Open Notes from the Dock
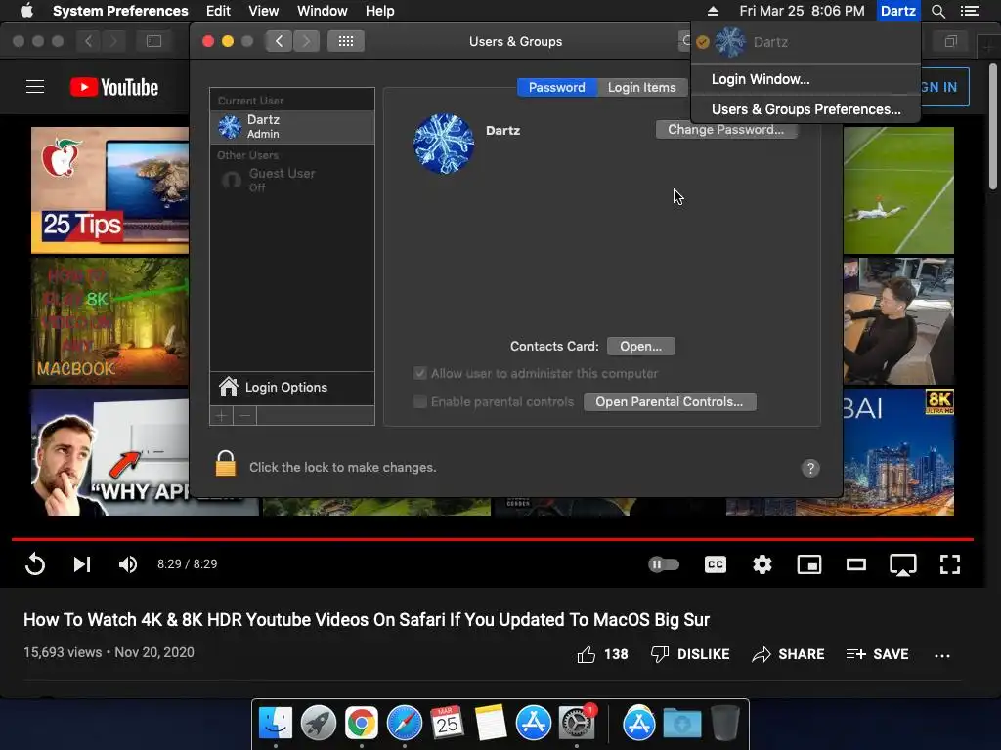Screen dimensions: 1001x750 tap(491, 724)
